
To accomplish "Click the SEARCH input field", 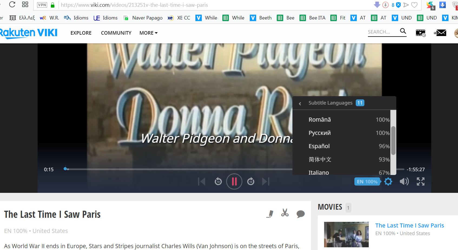I will click(383, 32).
